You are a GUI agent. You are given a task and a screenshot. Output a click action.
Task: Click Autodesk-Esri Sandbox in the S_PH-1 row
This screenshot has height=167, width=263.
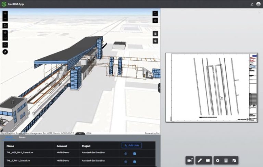93,160
